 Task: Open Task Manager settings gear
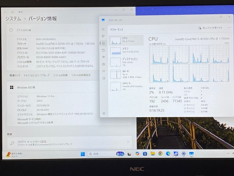[104, 113]
